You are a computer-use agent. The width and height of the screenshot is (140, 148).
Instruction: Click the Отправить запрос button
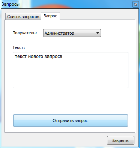(x=71, y=121)
